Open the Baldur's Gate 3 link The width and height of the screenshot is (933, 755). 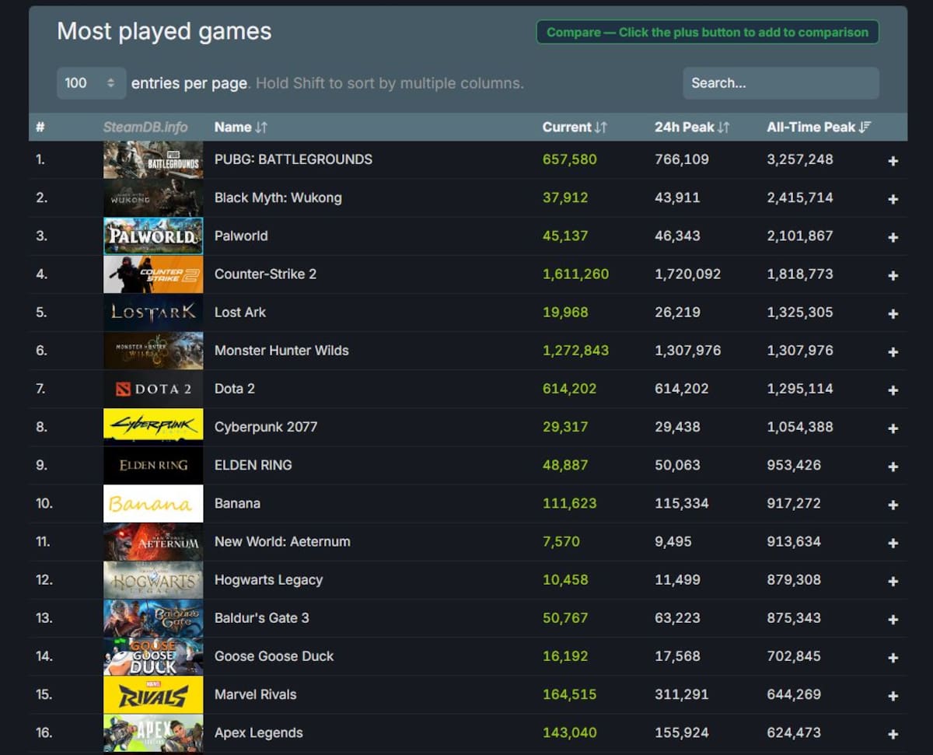pos(261,617)
